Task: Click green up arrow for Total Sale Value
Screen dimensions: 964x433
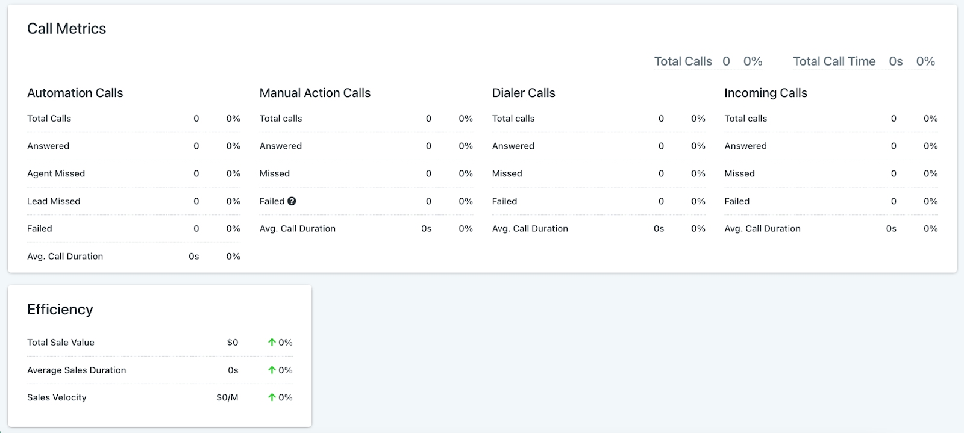Action: [x=272, y=343]
